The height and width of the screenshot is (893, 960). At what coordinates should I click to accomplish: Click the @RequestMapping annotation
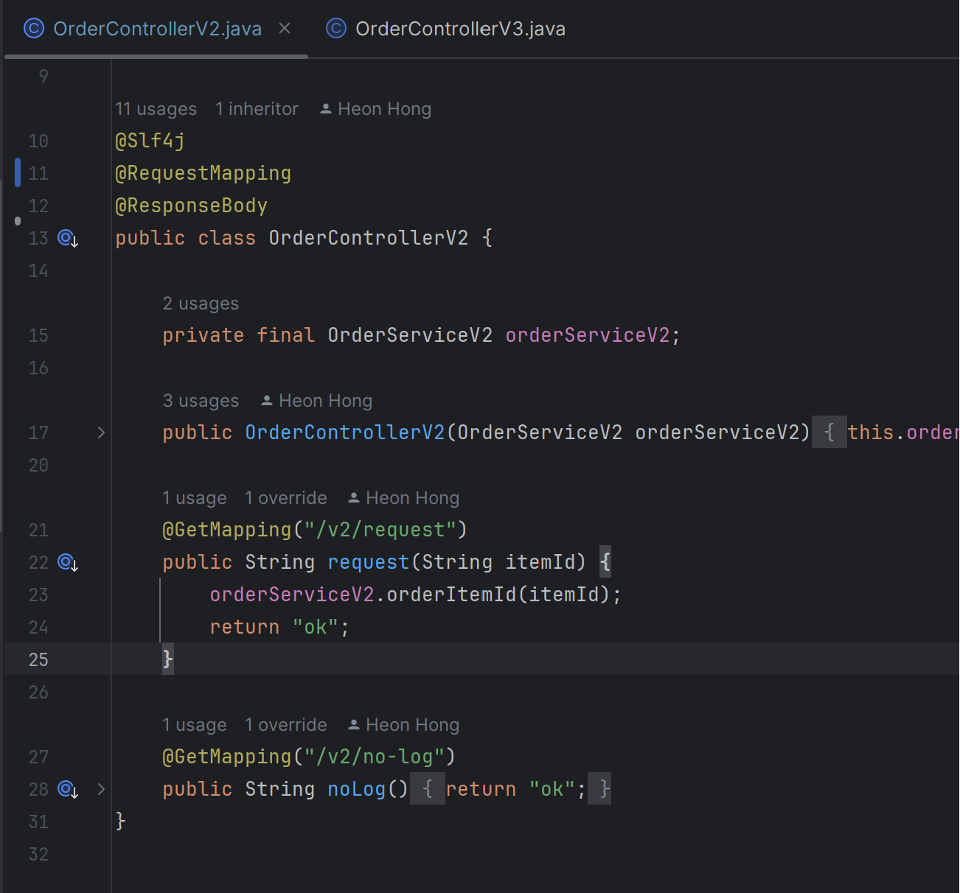click(x=204, y=173)
